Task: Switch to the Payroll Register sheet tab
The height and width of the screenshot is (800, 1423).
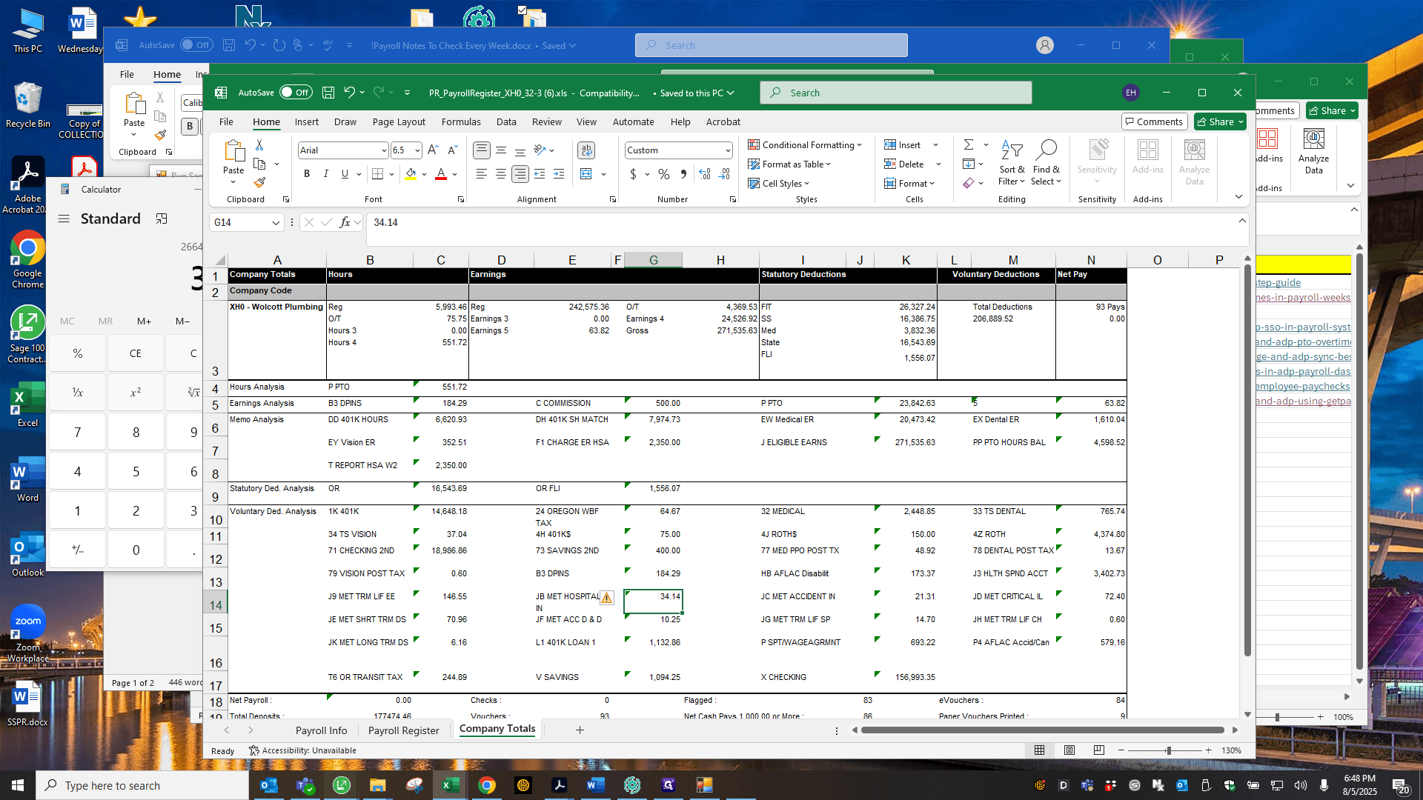Action: click(404, 730)
